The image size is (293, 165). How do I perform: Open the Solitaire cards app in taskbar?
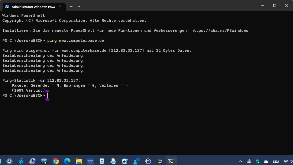click(125, 161)
